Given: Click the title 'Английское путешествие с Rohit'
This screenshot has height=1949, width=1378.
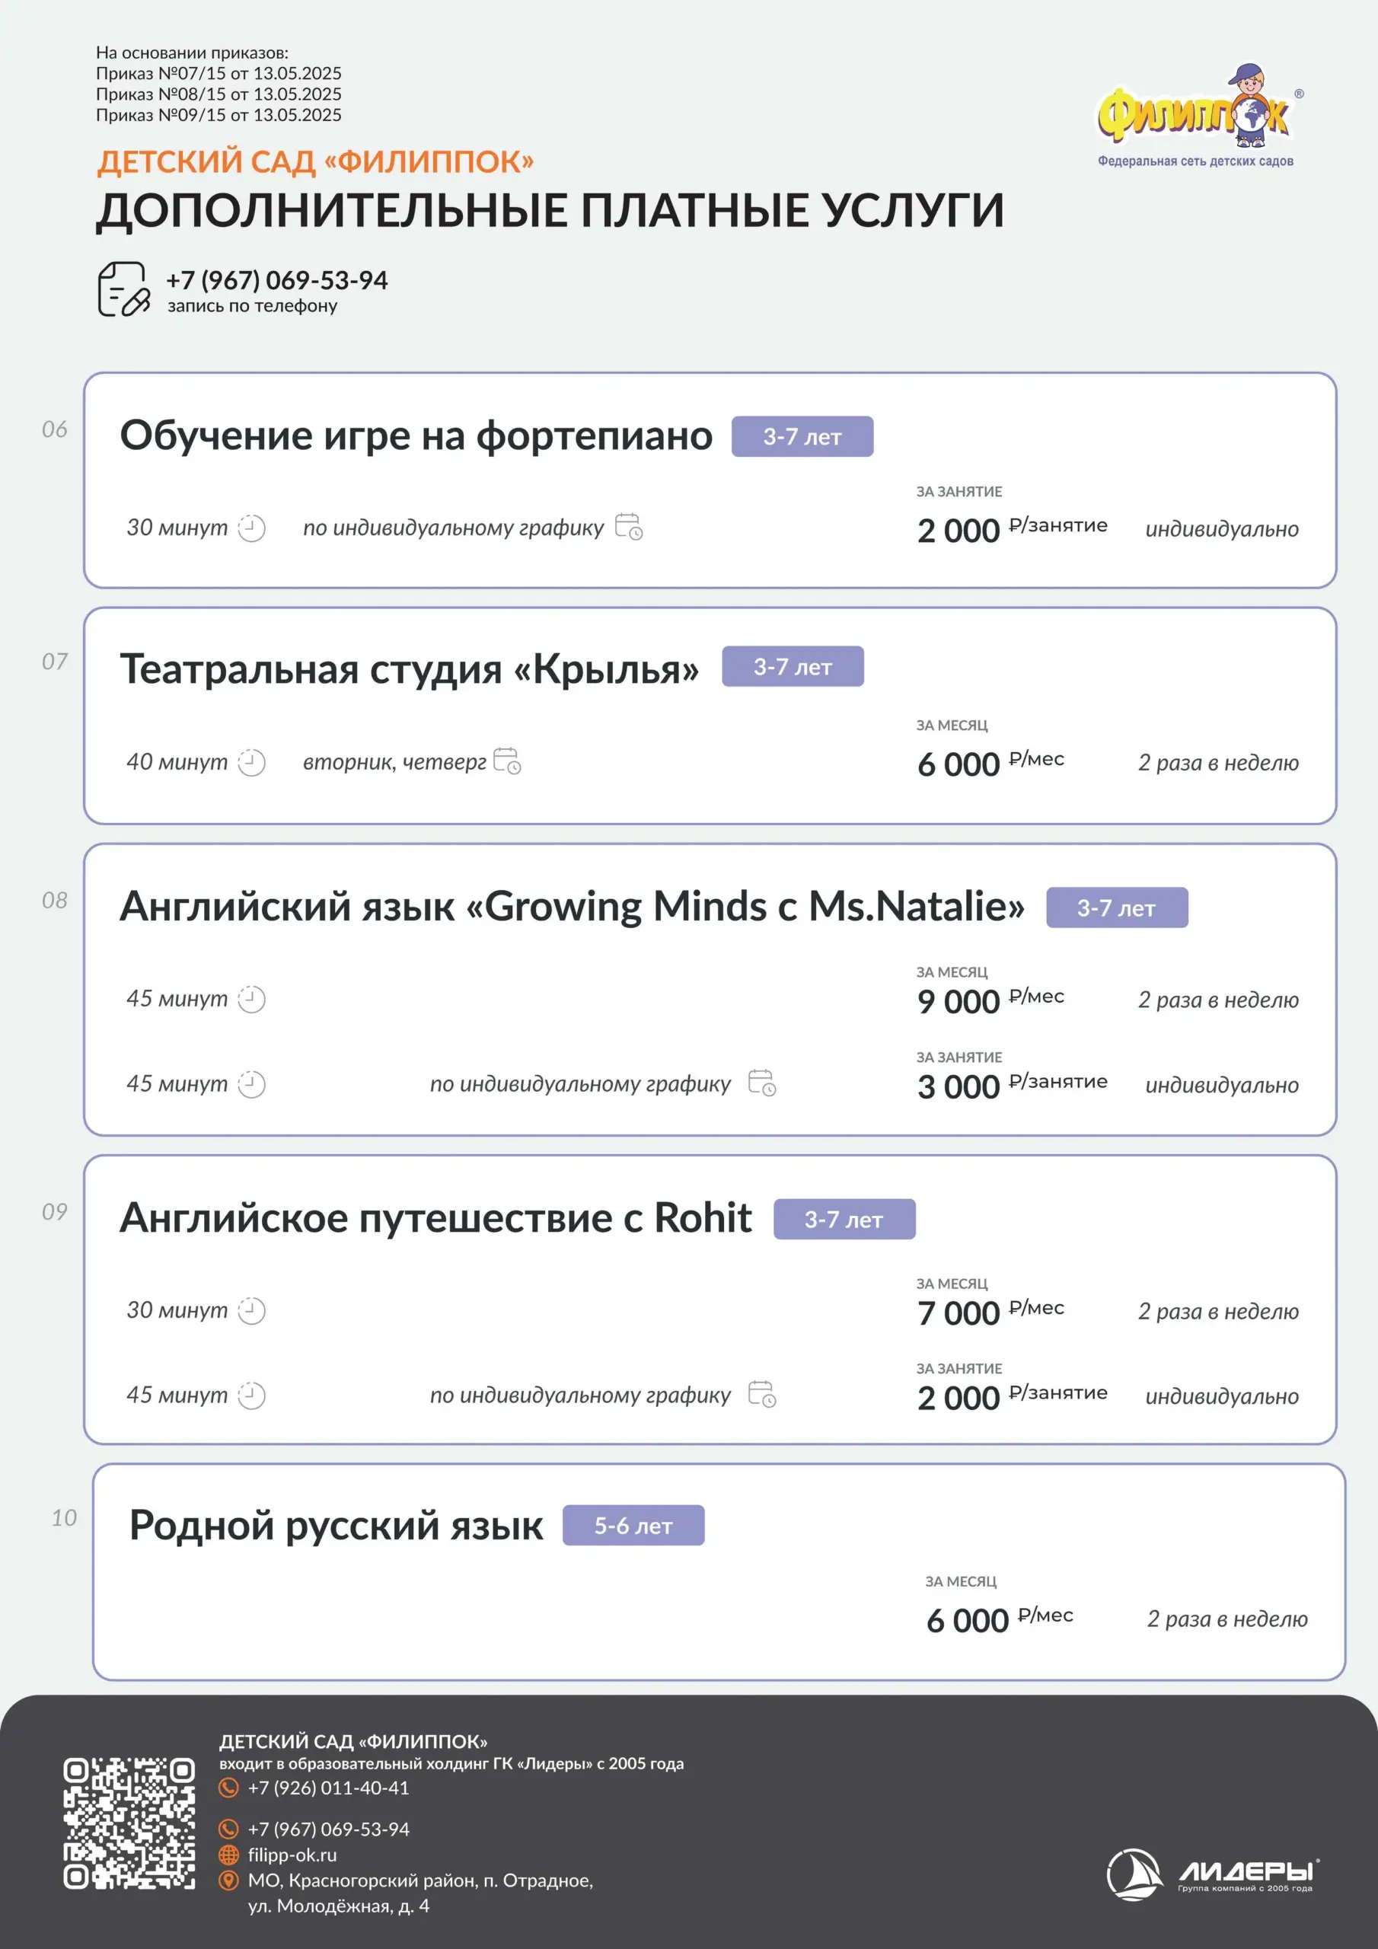Looking at the screenshot, I should (435, 1218).
